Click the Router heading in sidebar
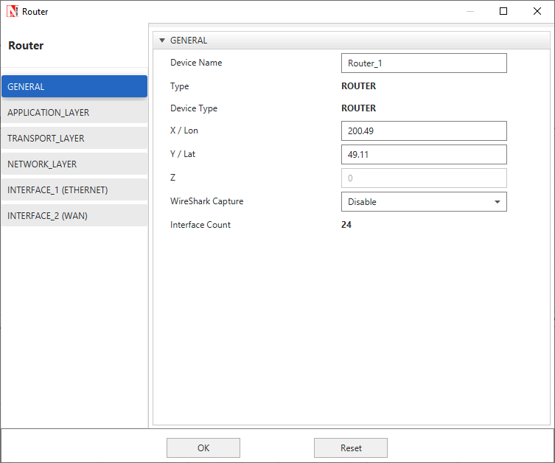Image resolution: width=555 pixels, height=463 pixels. (26, 45)
